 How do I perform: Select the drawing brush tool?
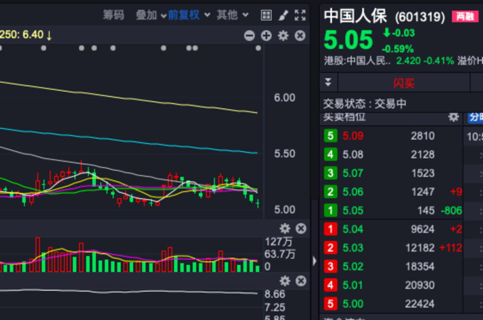[x=284, y=15]
